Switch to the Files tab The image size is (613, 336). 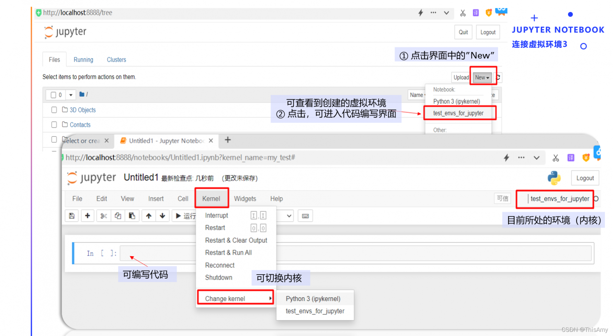pos(55,60)
